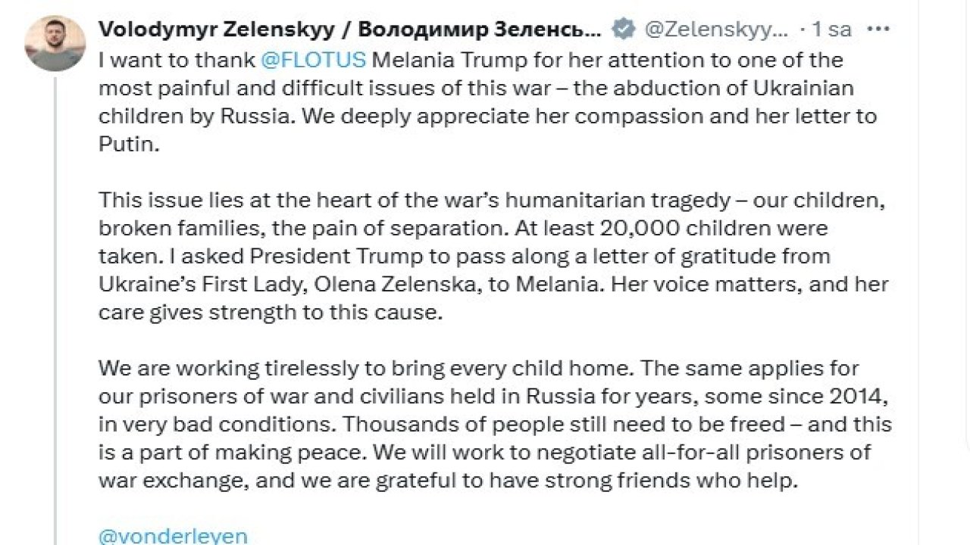Click the verified tick beside the display name
The image size is (970, 545).
pos(623,29)
